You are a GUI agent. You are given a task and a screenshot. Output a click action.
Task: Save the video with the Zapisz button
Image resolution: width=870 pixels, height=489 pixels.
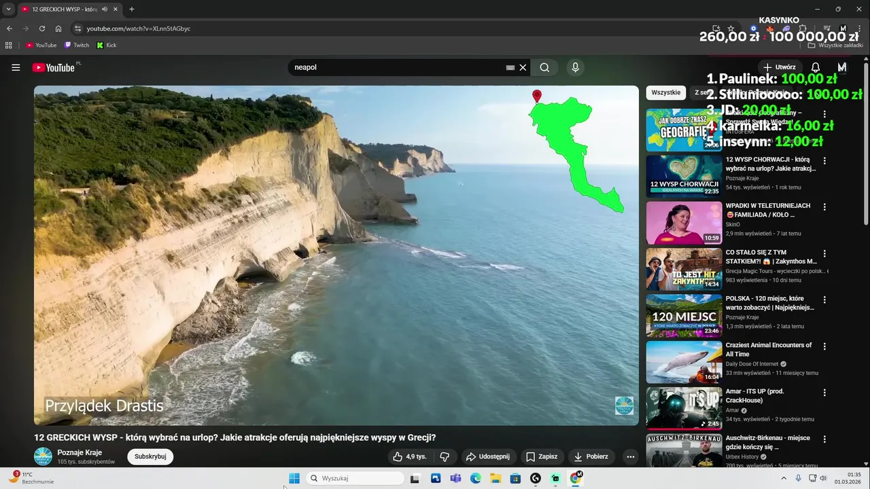point(542,456)
